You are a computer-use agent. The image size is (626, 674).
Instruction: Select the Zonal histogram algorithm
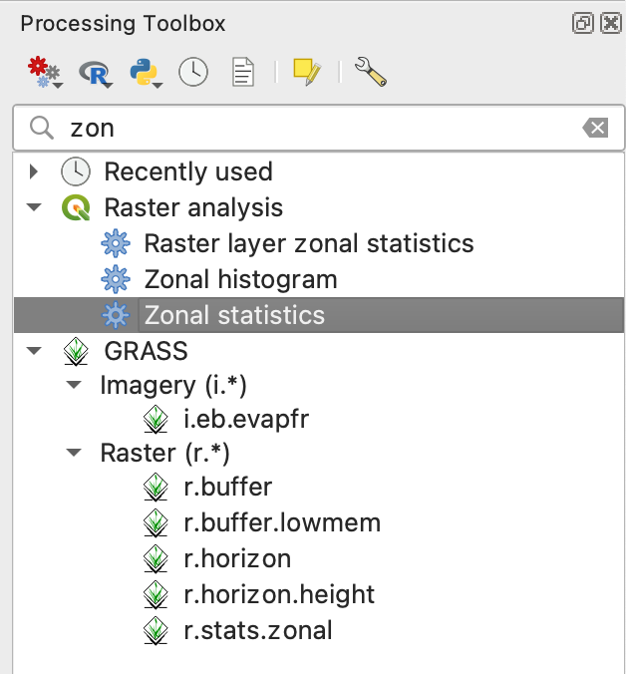pos(240,279)
